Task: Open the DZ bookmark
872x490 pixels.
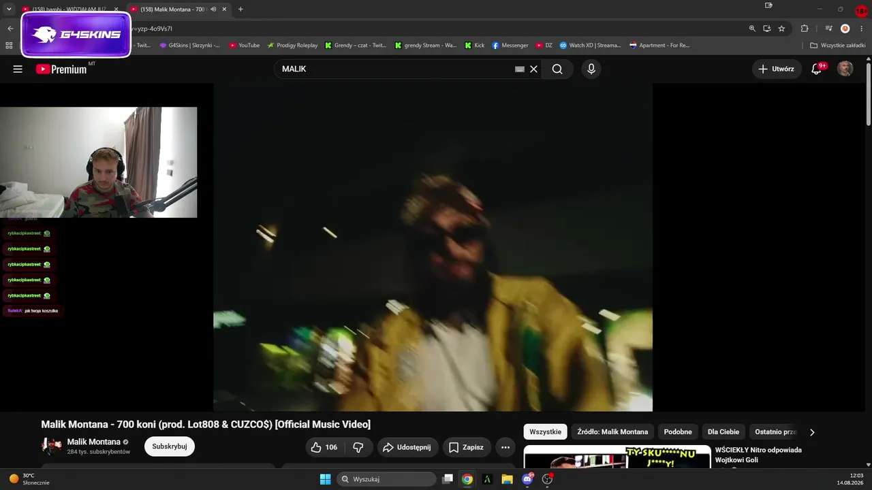Action: tap(544, 46)
